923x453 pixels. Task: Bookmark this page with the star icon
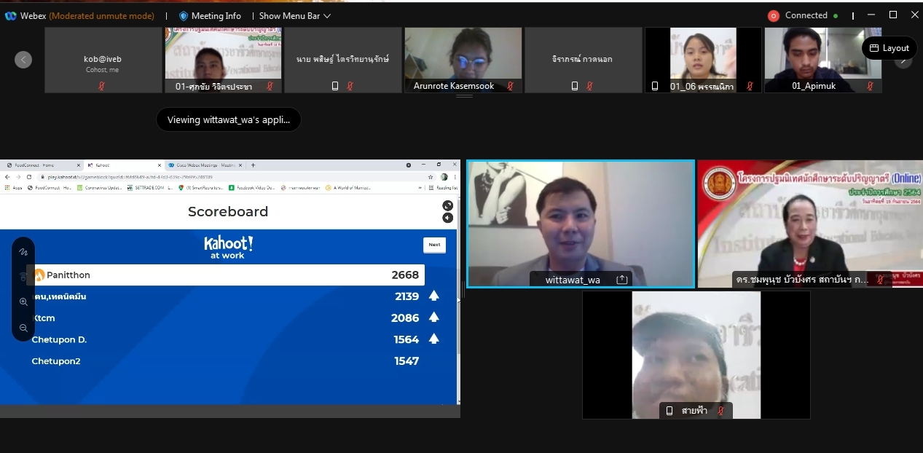431,177
